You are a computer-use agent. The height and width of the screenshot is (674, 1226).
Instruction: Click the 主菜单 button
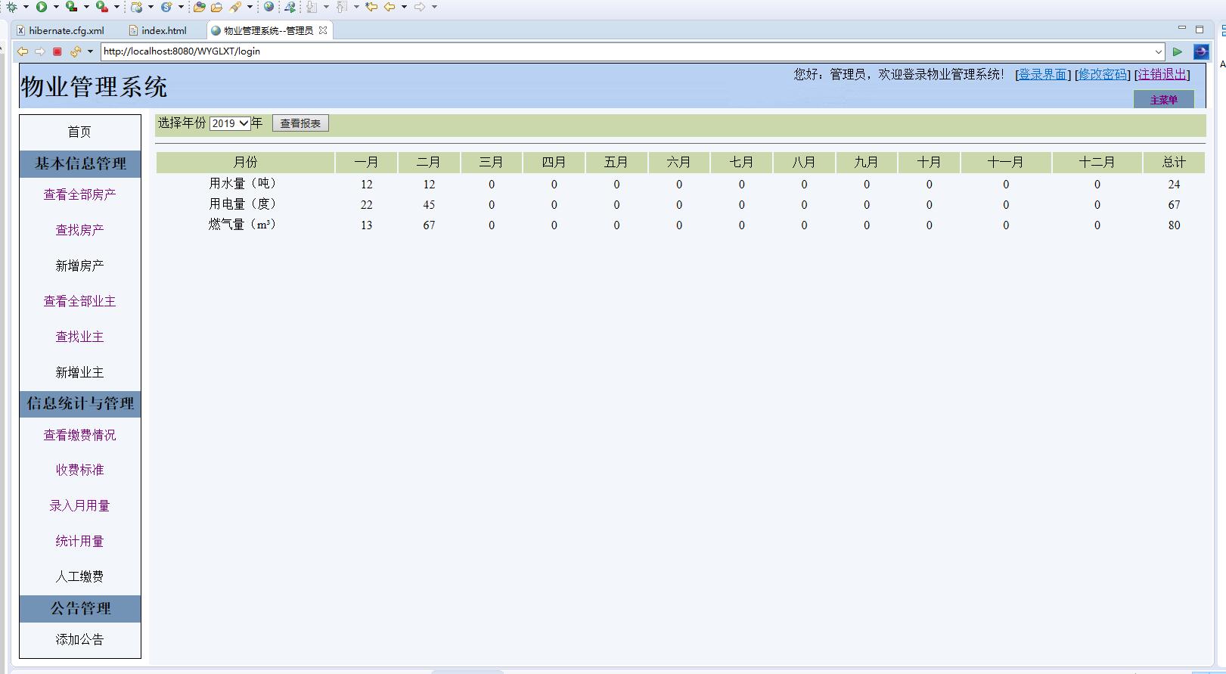point(1163,100)
